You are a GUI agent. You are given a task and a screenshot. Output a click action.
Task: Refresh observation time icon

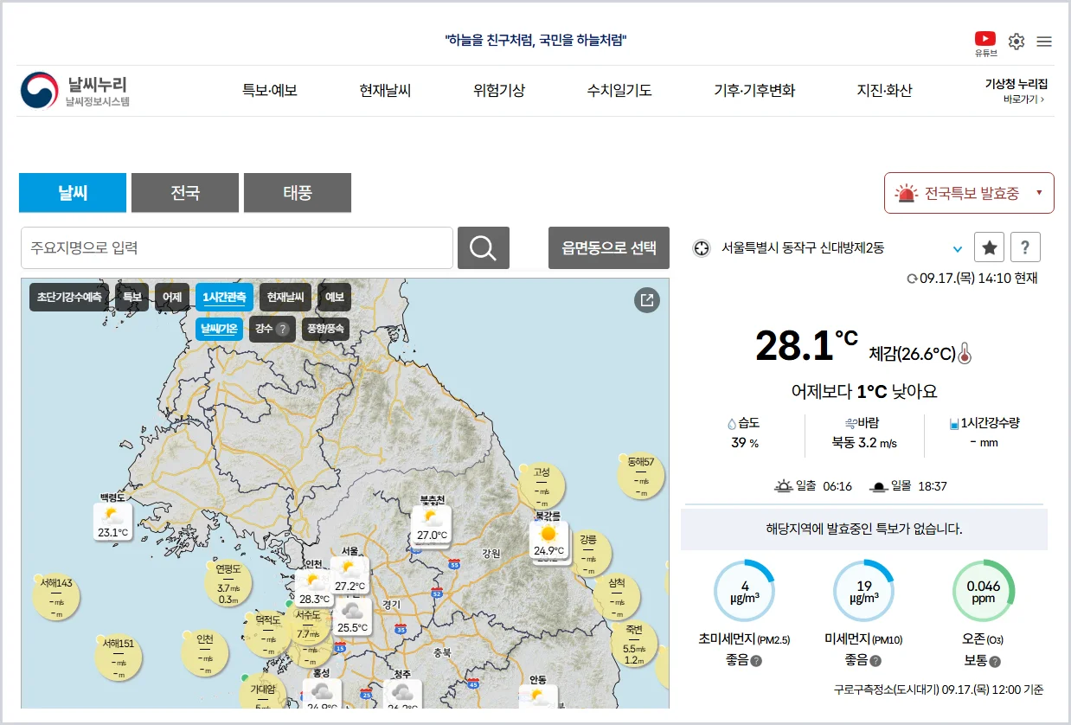(x=912, y=279)
